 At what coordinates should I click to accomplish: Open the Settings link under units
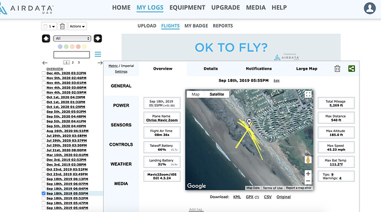121,72
